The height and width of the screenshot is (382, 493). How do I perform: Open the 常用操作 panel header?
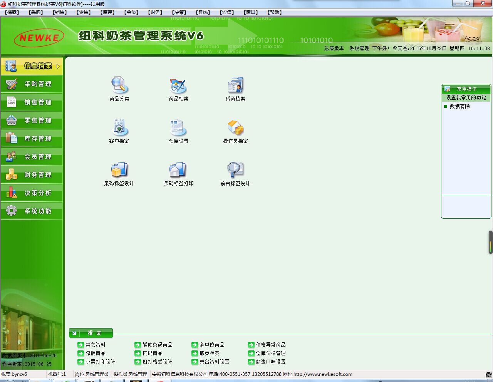tap(466, 89)
